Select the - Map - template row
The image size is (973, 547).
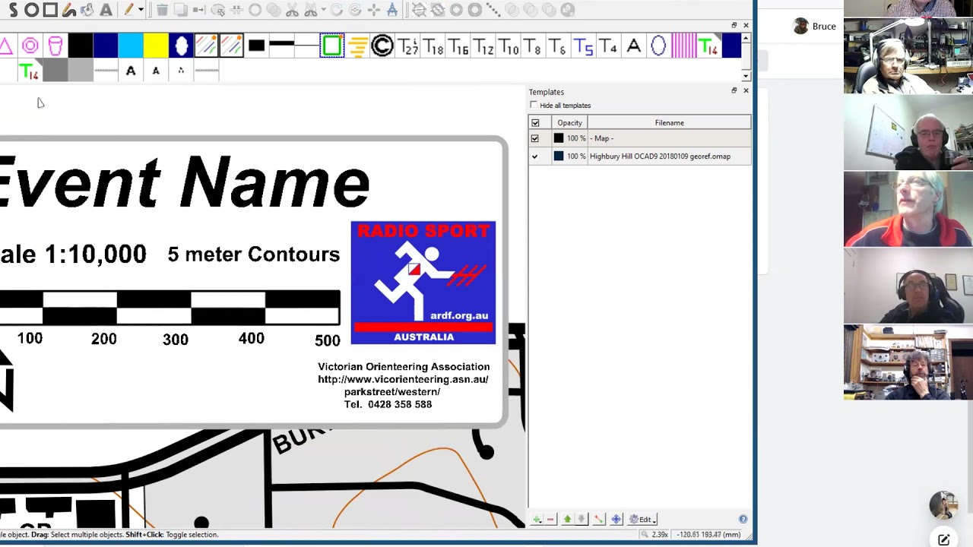(639, 138)
